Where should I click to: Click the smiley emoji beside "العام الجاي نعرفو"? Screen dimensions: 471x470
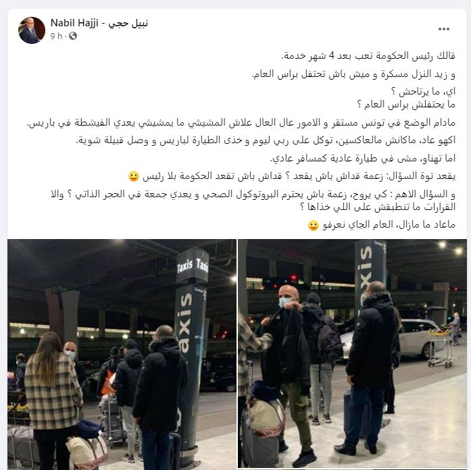(314, 225)
